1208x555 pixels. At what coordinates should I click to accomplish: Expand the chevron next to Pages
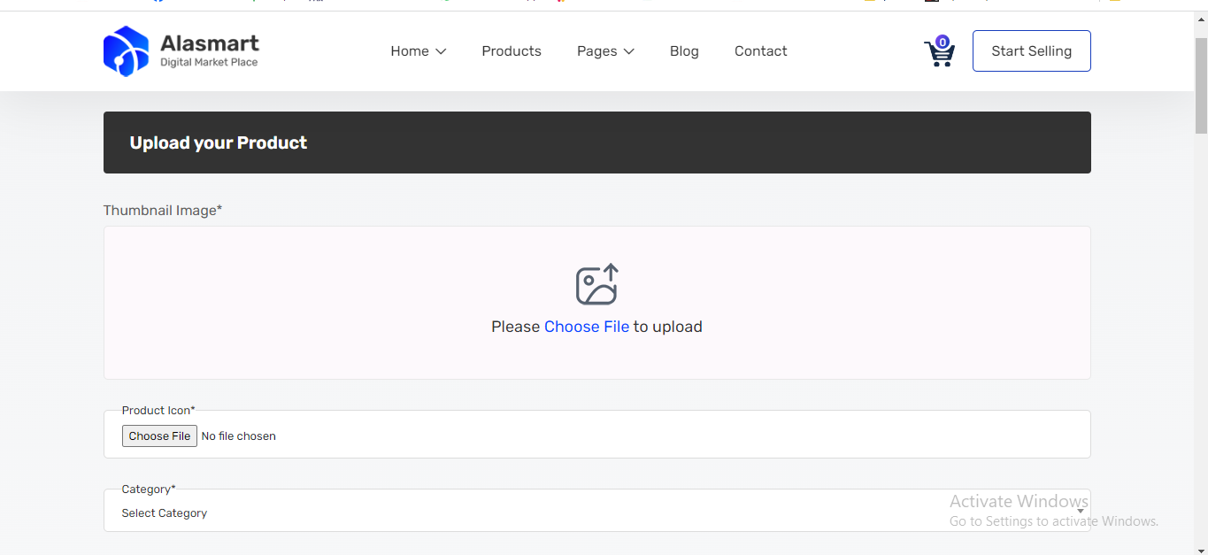[x=629, y=51]
